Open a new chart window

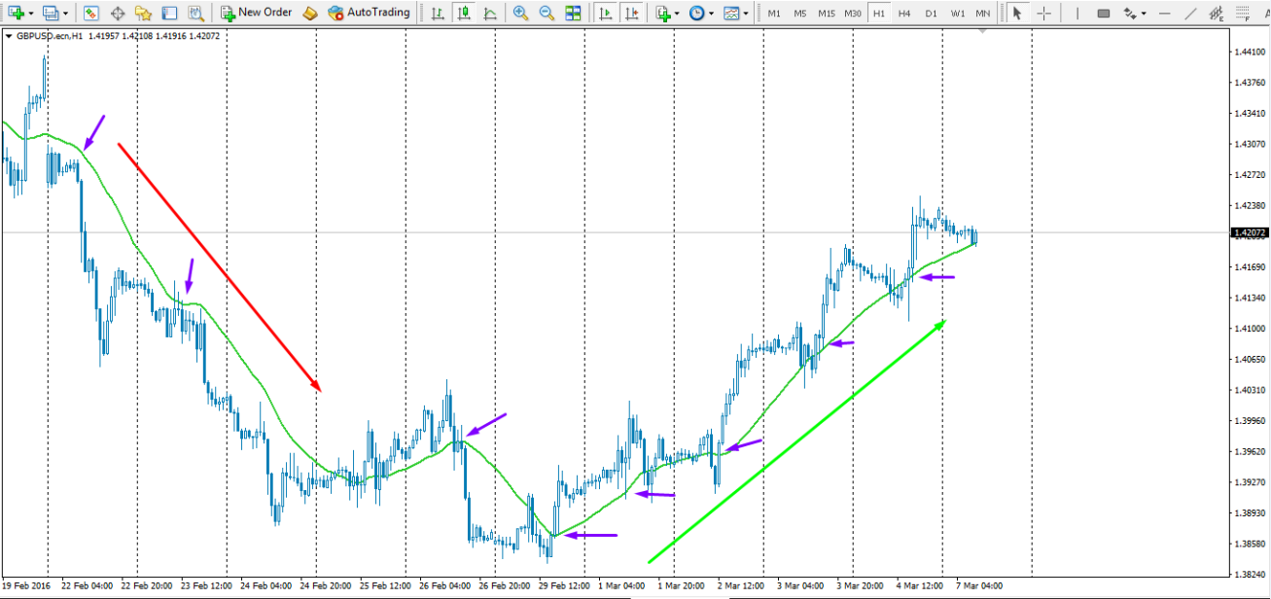pyautogui.click(x=17, y=13)
